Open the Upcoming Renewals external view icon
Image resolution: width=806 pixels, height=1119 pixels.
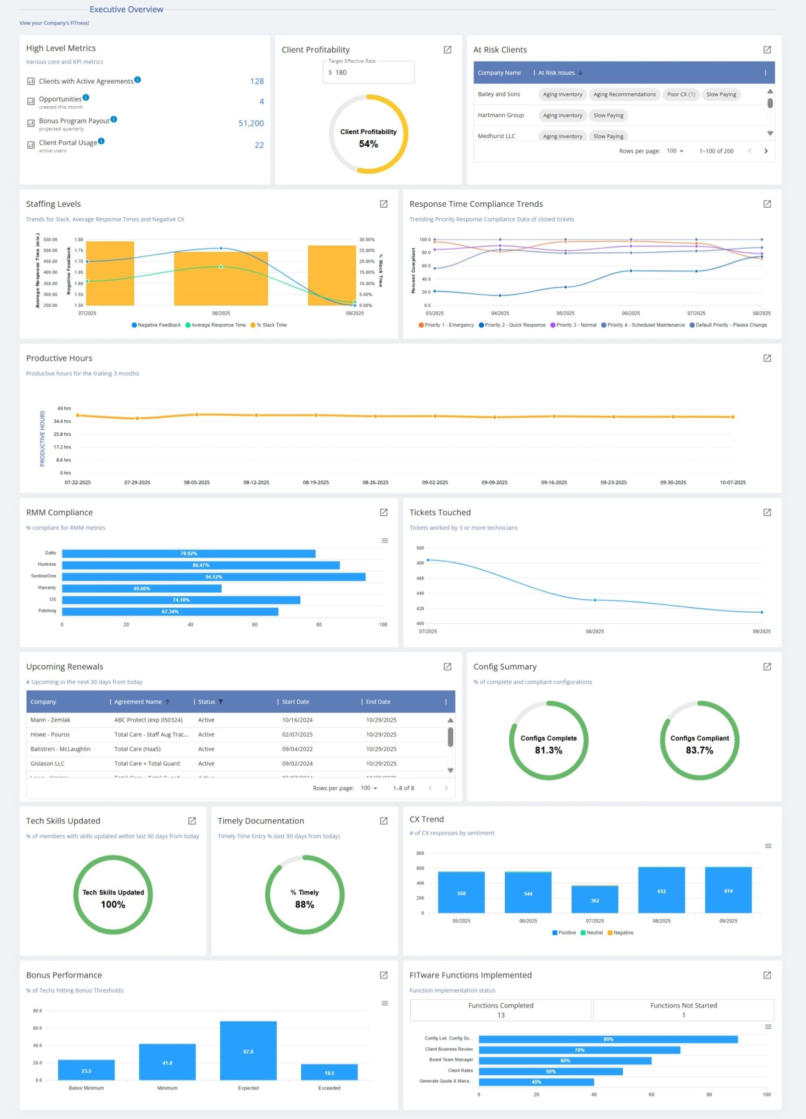[448, 667]
